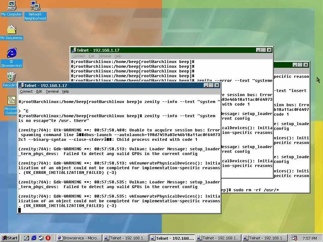Close the green-titled middle Telnet window
Screen dimensions: 323x242
pos(269,50)
